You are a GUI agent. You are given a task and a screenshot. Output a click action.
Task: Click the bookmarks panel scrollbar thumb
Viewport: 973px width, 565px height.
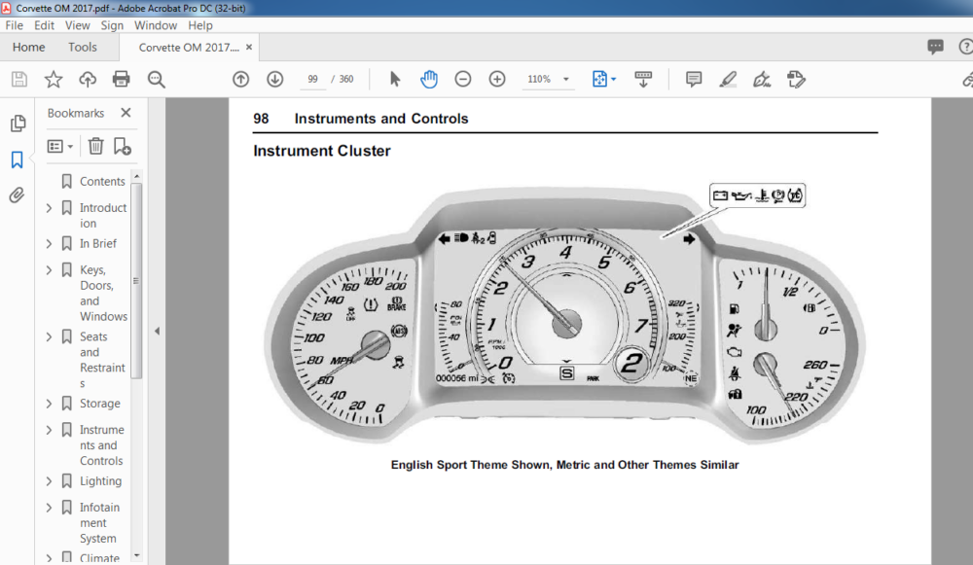point(136,281)
